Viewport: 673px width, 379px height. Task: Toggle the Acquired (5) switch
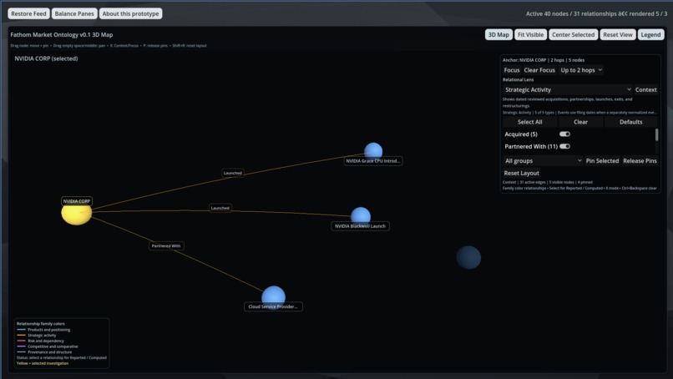tap(564, 134)
